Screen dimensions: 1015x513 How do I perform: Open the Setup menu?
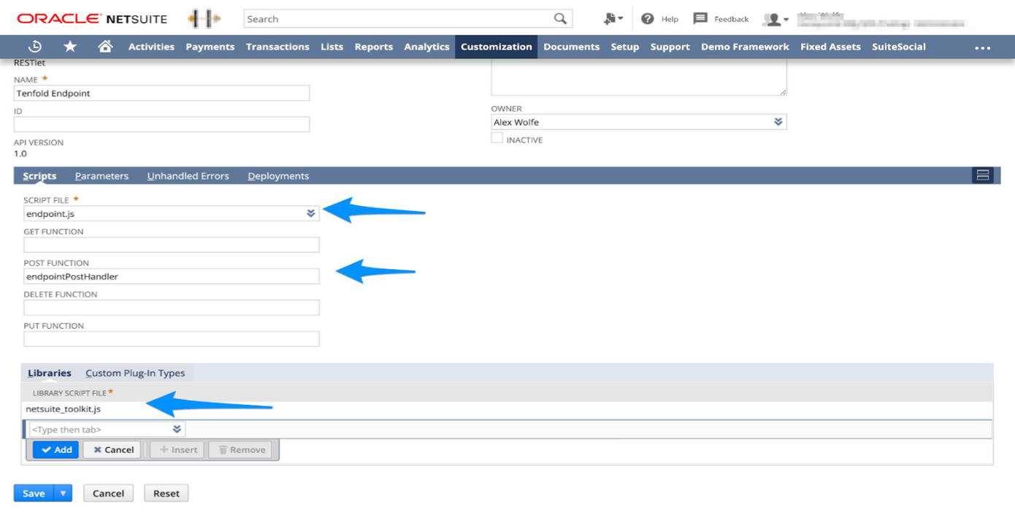pos(625,46)
